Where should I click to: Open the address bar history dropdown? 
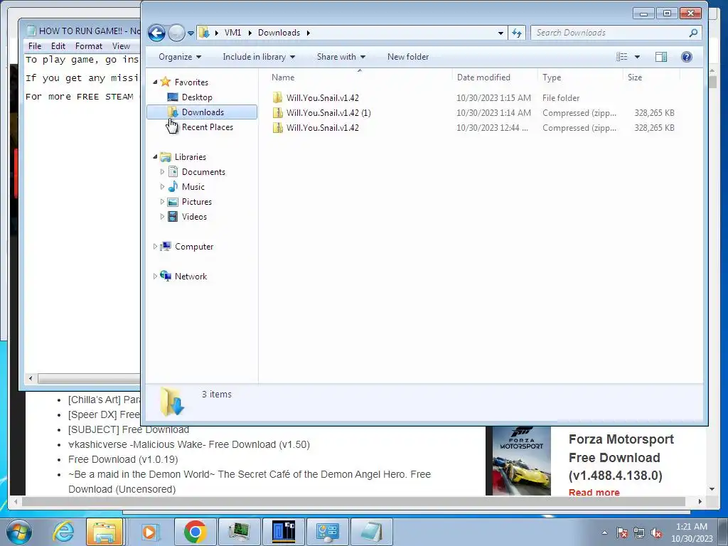click(500, 33)
